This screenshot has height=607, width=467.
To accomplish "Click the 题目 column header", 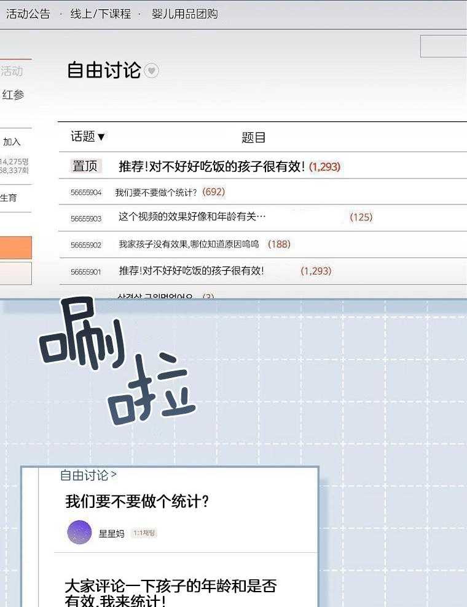I will [253, 137].
